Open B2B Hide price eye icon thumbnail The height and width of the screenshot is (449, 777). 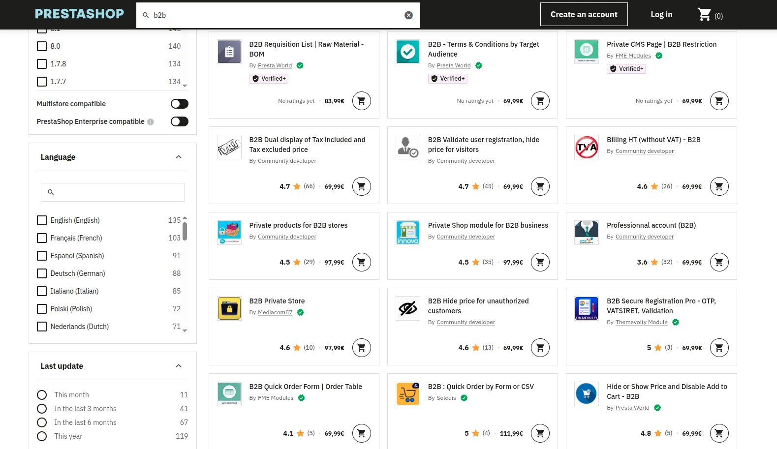click(x=408, y=308)
